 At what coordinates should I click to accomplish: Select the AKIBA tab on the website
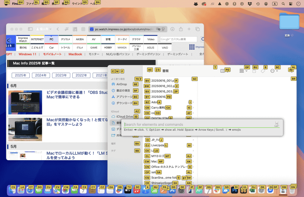tap(80, 39)
